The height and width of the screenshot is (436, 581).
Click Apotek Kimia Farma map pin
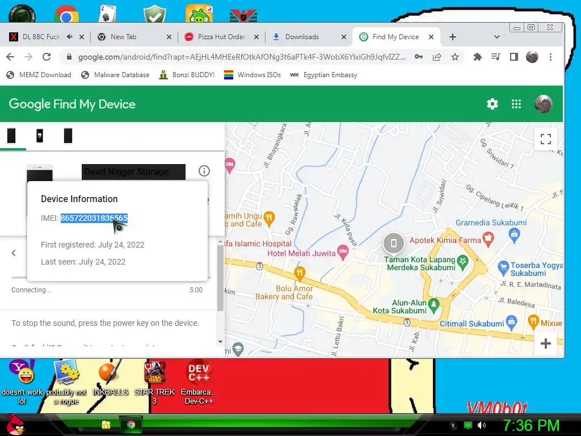[x=488, y=239]
